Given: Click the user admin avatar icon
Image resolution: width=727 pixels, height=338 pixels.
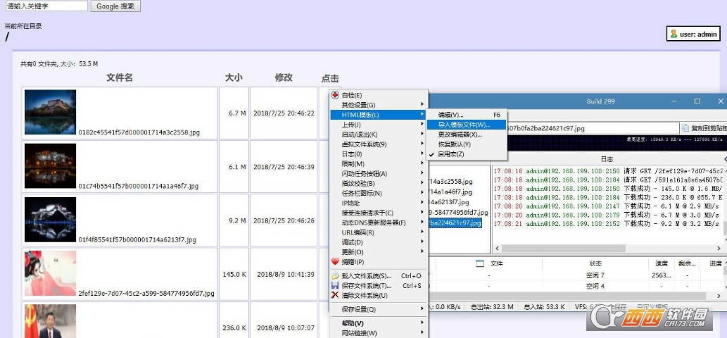Looking at the screenshot, I should (674, 34).
